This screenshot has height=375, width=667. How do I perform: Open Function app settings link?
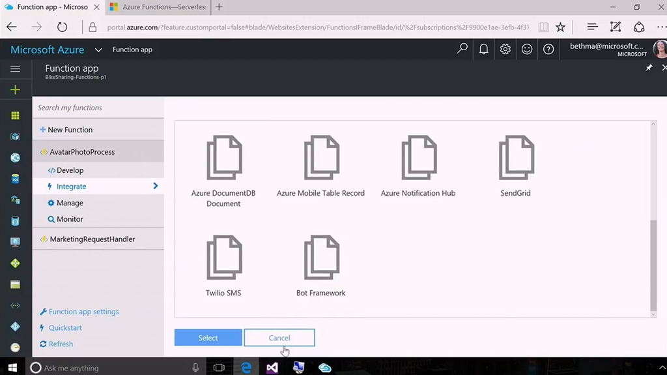(x=83, y=312)
